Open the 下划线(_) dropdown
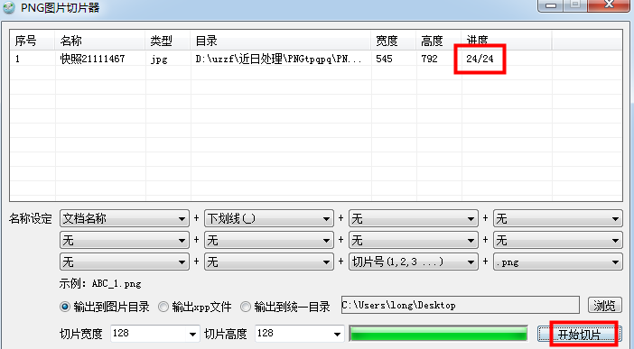Screen dimensions: 634x349 (269, 218)
